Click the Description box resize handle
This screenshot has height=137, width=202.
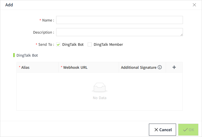point(181,35)
